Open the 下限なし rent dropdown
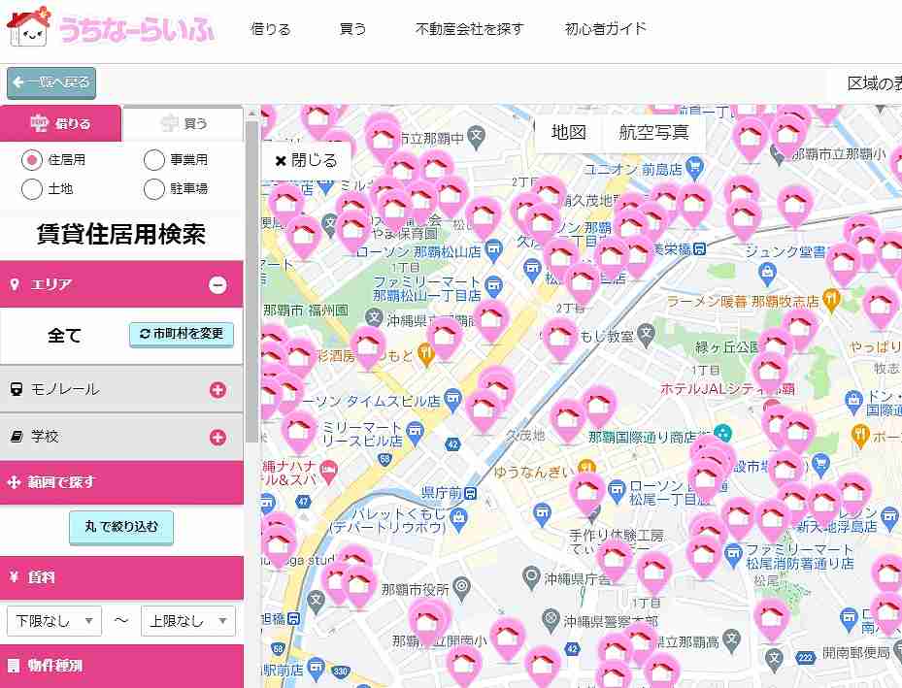Screen dimensions: 902x688 point(54,621)
